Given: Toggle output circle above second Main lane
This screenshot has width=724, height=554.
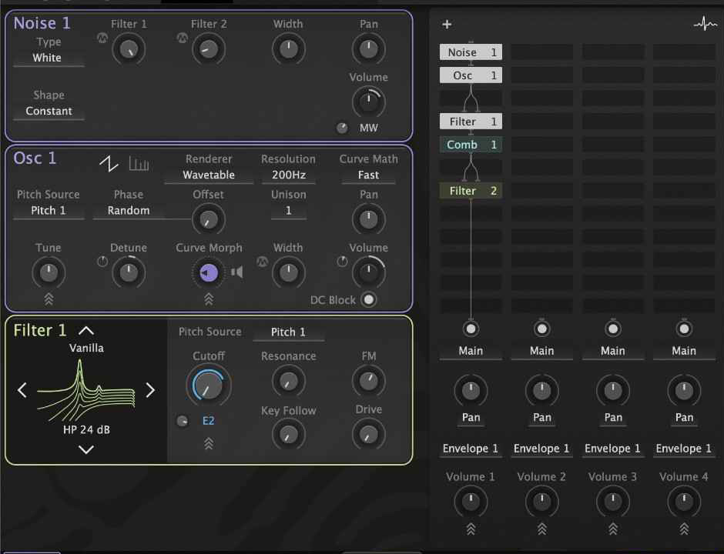Looking at the screenshot, I should point(541,329).
